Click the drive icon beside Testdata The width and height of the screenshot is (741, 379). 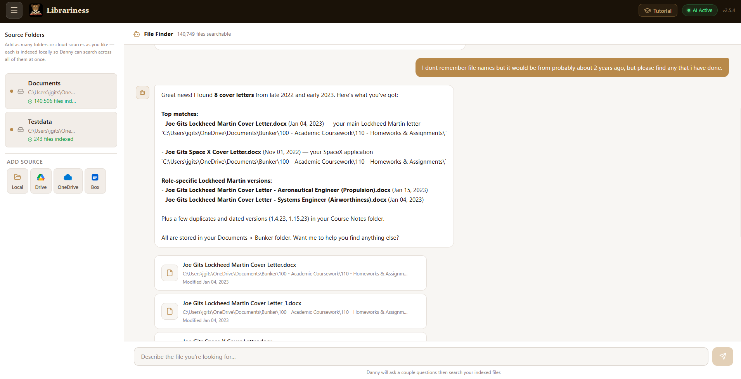point(21,130)
